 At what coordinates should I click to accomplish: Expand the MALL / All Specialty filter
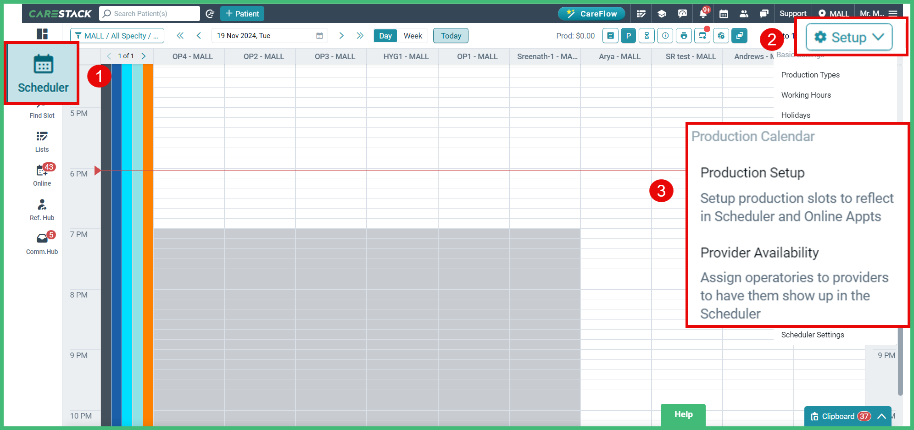[x=117, y=35]
